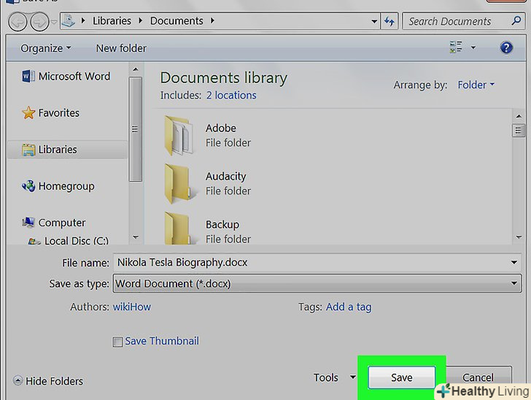Click the 2 locations link
This screenshot has width=531, height=400.
click(x=231, y=95)
